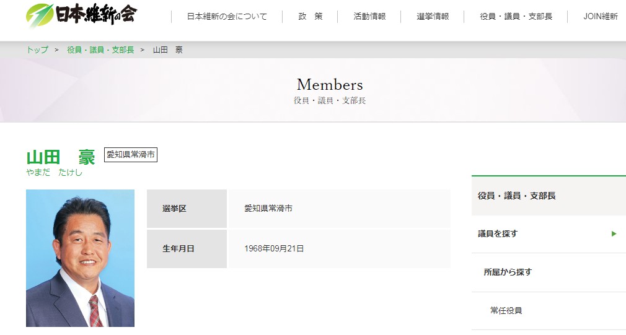Click the やまだ たけし furigana text
The image size is (626, 335).
tap(55, 172)
